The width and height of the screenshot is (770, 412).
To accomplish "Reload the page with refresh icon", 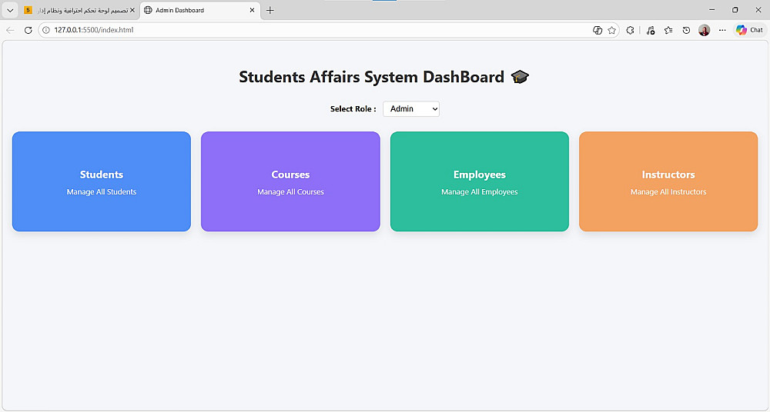I will tap(28, 30).
